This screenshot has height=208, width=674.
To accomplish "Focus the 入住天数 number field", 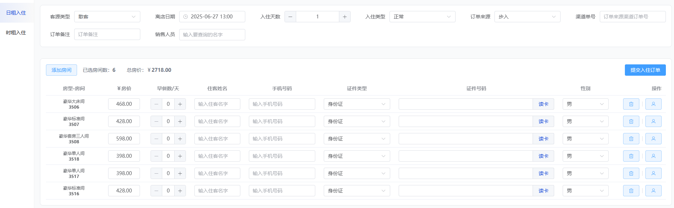I will click(317, 17).
